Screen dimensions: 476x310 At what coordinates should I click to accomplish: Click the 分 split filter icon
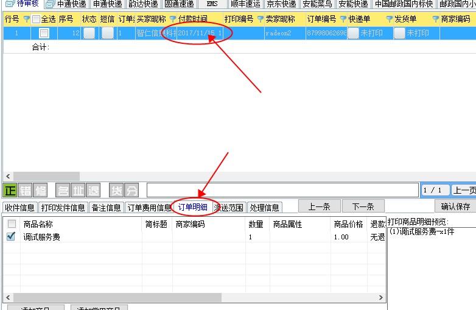coord(131,190)
